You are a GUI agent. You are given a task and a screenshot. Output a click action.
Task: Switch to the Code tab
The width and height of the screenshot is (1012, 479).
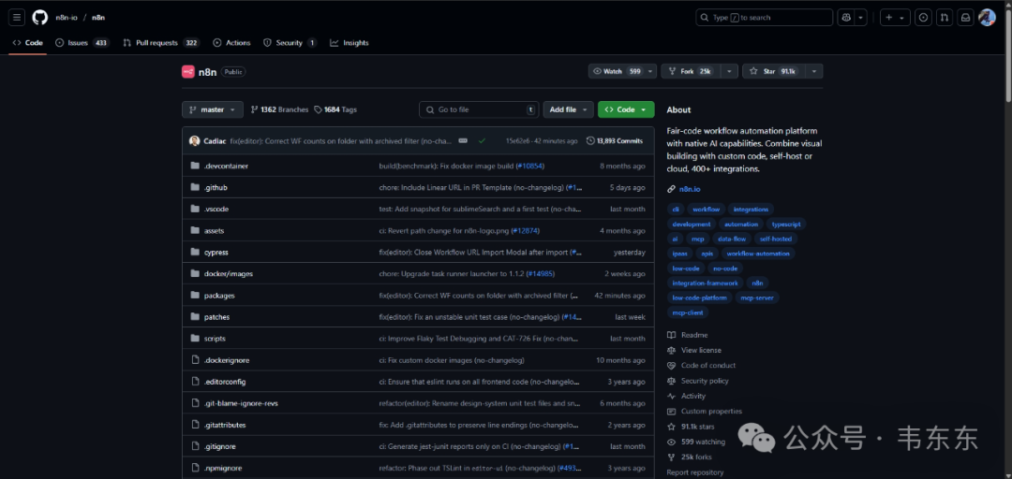pyautogui.click(x=28, y=42)
